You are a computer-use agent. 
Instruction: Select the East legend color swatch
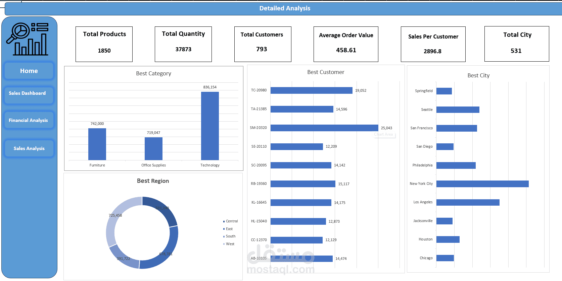click(224, 229)
